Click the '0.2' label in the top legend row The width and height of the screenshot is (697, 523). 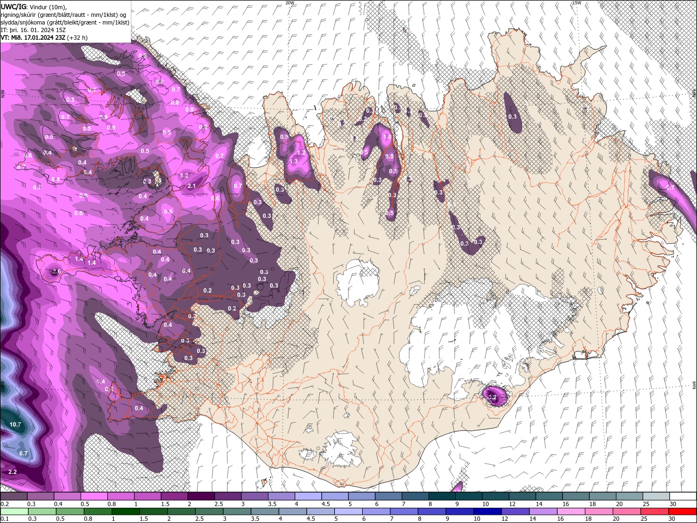[4, 504]
